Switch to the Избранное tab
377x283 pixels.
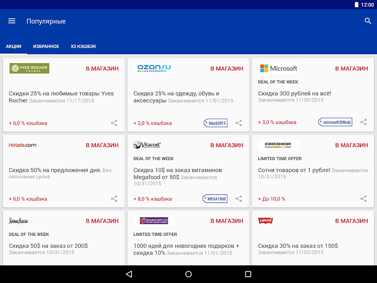pyautogui.click(x=46, y=47)
